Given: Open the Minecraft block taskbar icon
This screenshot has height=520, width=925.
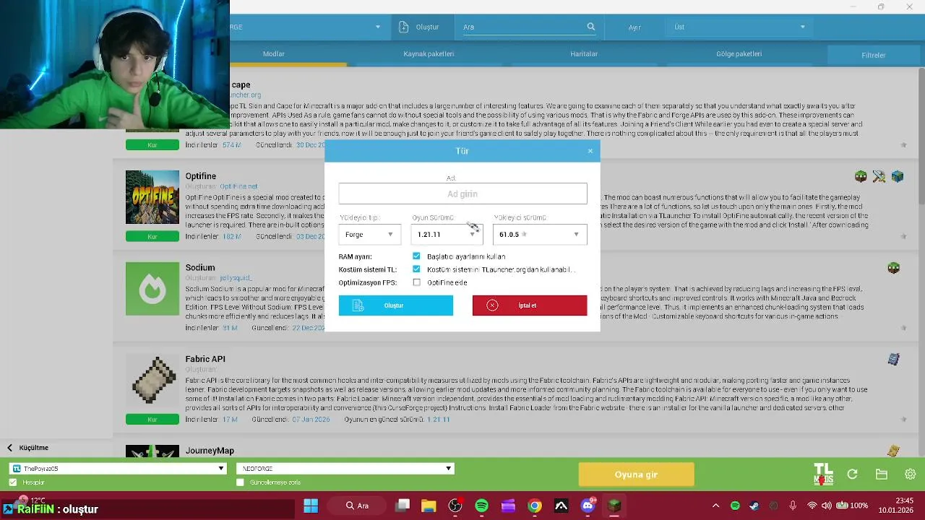Looking at the screenshot, I should pos(614,506).
